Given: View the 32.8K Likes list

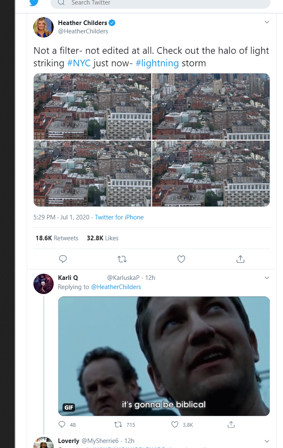Looking at the screenshot, I should [x=103, y=238].
